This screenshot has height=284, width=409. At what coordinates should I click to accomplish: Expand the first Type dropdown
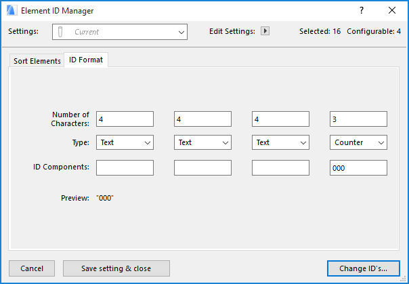tap(125, 142)
